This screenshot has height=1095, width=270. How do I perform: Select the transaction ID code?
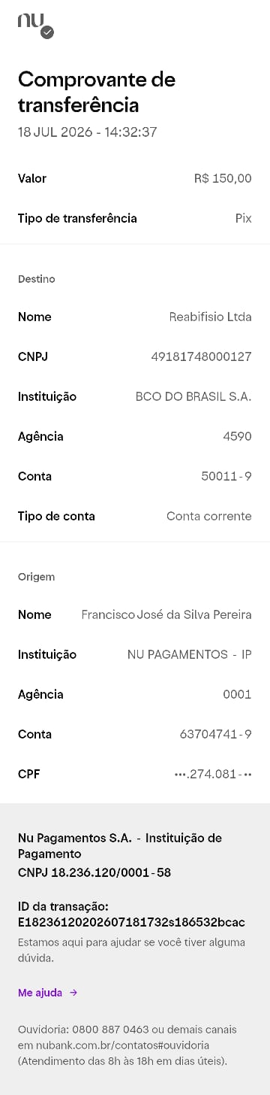[132, 922]
